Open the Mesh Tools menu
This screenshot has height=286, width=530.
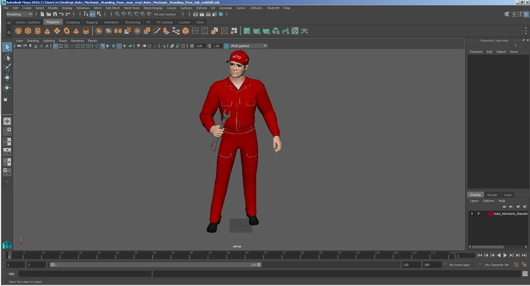coord(132,8)
